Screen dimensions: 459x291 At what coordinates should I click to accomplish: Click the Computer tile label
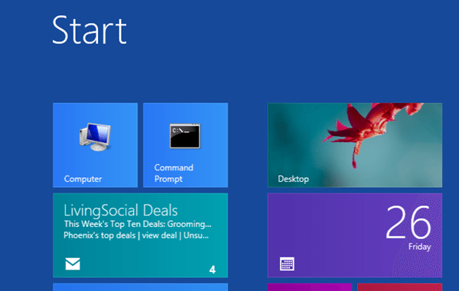(x=83, y=179)
